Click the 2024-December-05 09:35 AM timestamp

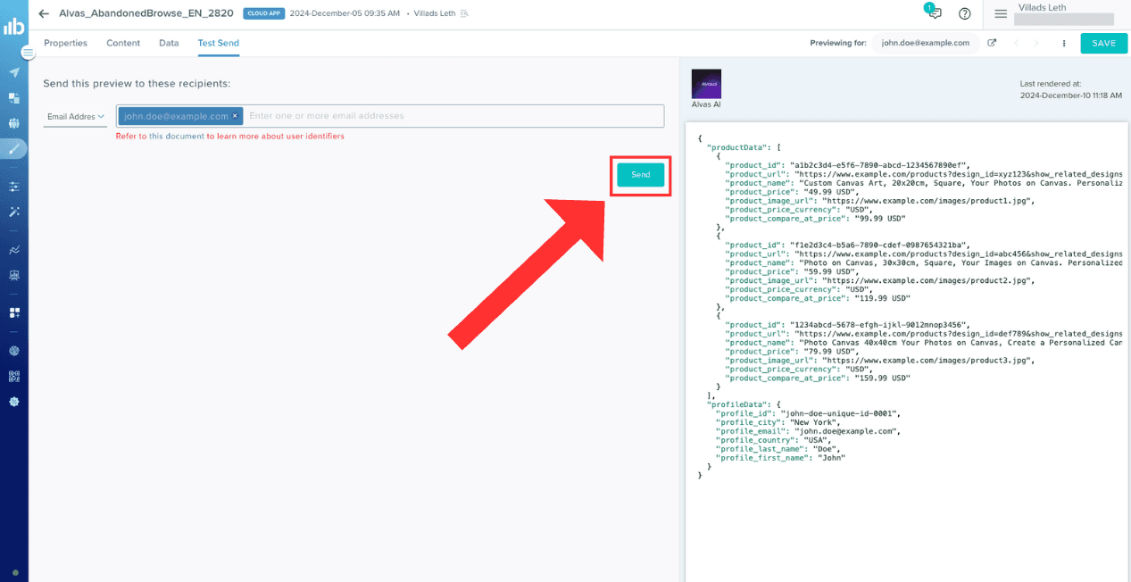click(345, 13)
